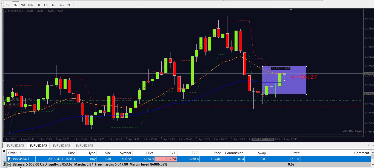Switch chart to M15 timeframe
This screenshot has width=374, height=168.
(23, 5)
